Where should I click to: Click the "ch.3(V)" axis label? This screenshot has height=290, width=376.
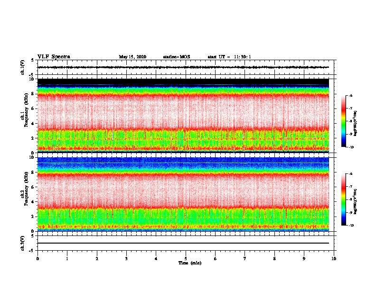pyautogui.click(x=22, y=243)
